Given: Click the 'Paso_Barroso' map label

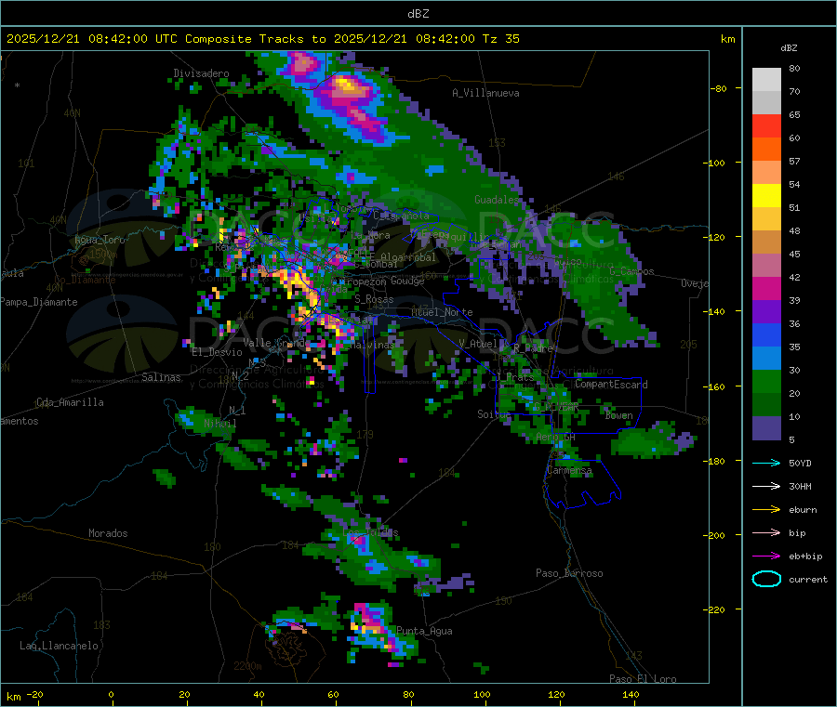Looking at the screenshot, I should (x=569, y=573).
